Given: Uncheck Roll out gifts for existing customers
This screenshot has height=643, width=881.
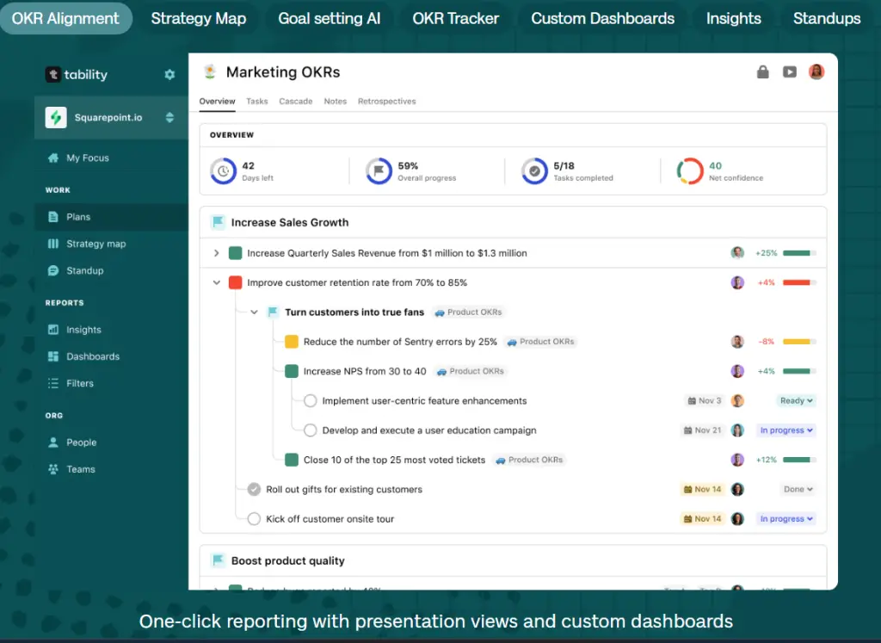Looking at the screenshot, I should [x=254, y=489].
